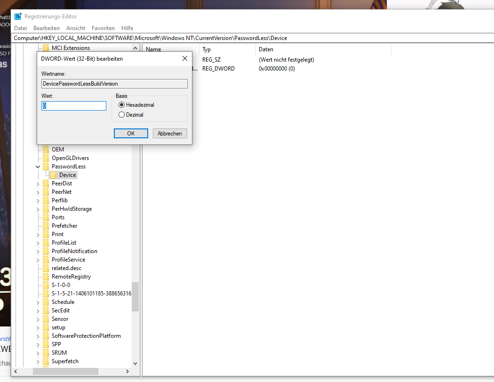
Task: Click the MCI Extensions folder icon
Action: tap(46, 48)
